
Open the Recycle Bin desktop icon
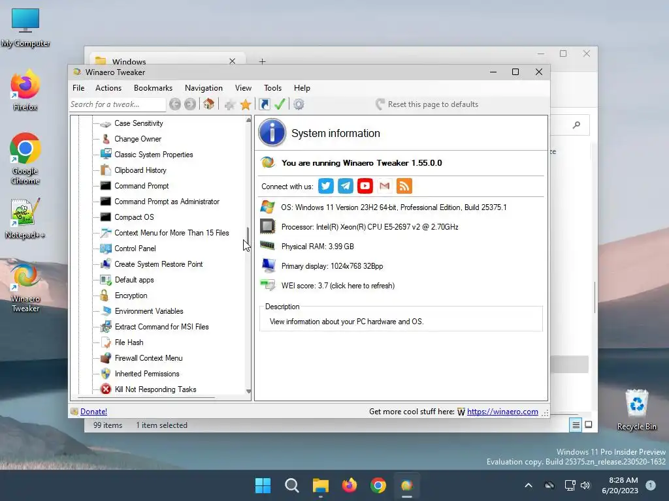pyautogui.click(x=636, y=410)
